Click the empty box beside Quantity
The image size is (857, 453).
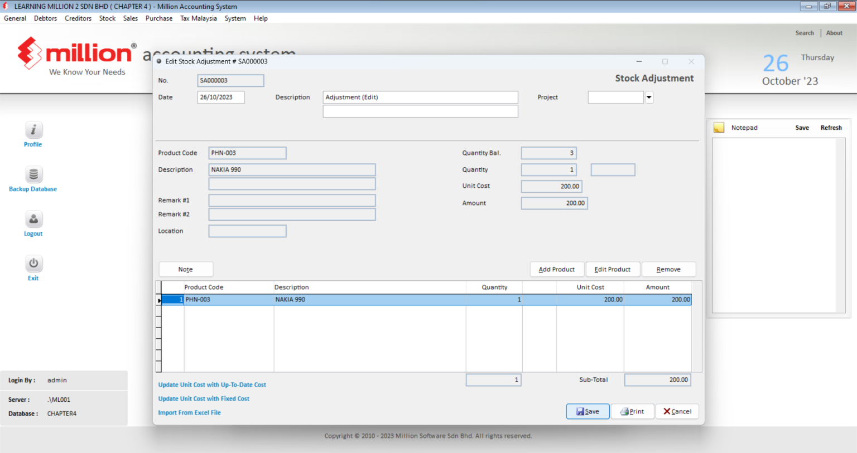[613, 170]
